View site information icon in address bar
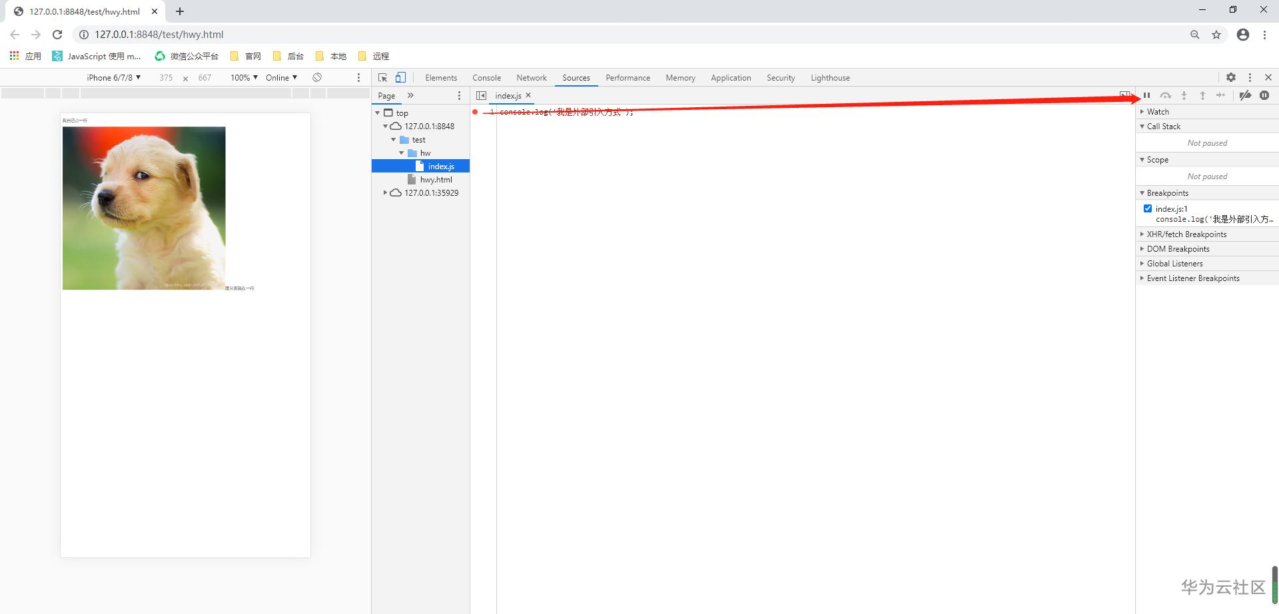The width and height of the screenshot is (1279, 614). tap(84, 35)
